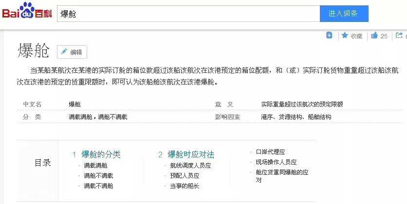Click the 收藏 star icon

click(345, 35)
